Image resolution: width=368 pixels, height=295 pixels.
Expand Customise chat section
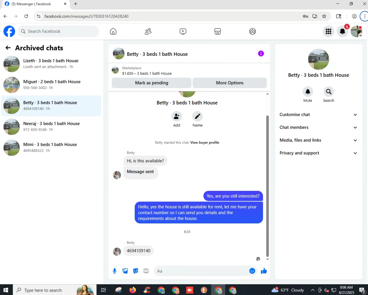tap(318, 115)
